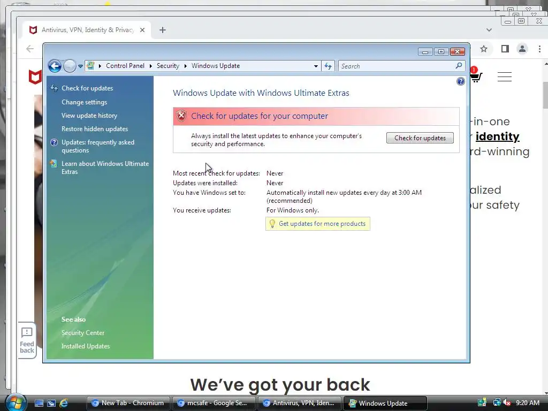Switch to New Tab - Chromium taskbar button
Viewport: 548px width, 411px height.
coord(128,403)
